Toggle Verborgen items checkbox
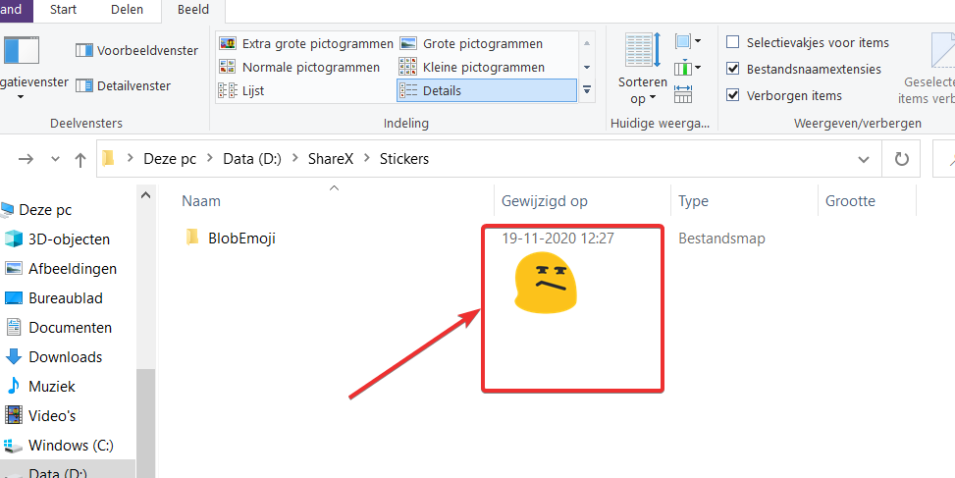This screenshot has width=955, height=478. [x=733, y=95]
